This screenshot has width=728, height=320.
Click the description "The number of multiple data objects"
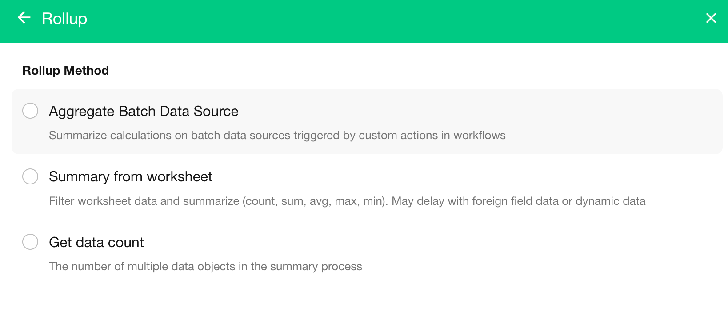pos(205,267)
